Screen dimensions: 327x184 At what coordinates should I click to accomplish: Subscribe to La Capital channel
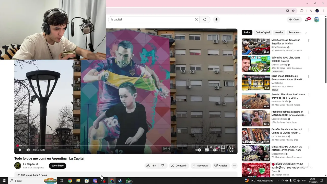click(57, 166)
